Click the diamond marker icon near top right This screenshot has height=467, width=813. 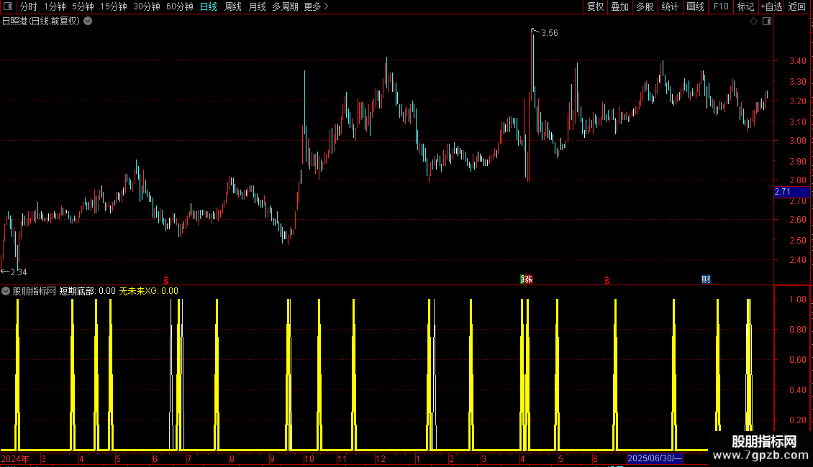tap(754, 22)
